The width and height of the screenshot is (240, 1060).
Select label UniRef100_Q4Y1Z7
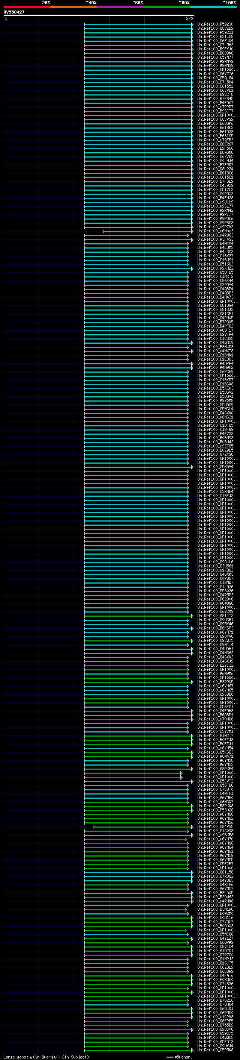(215, 938)
